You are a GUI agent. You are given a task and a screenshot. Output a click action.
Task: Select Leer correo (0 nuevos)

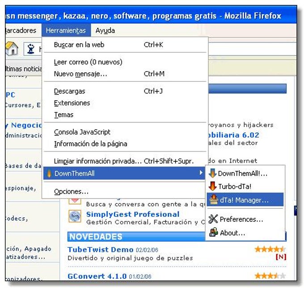(x=125, y=62)
